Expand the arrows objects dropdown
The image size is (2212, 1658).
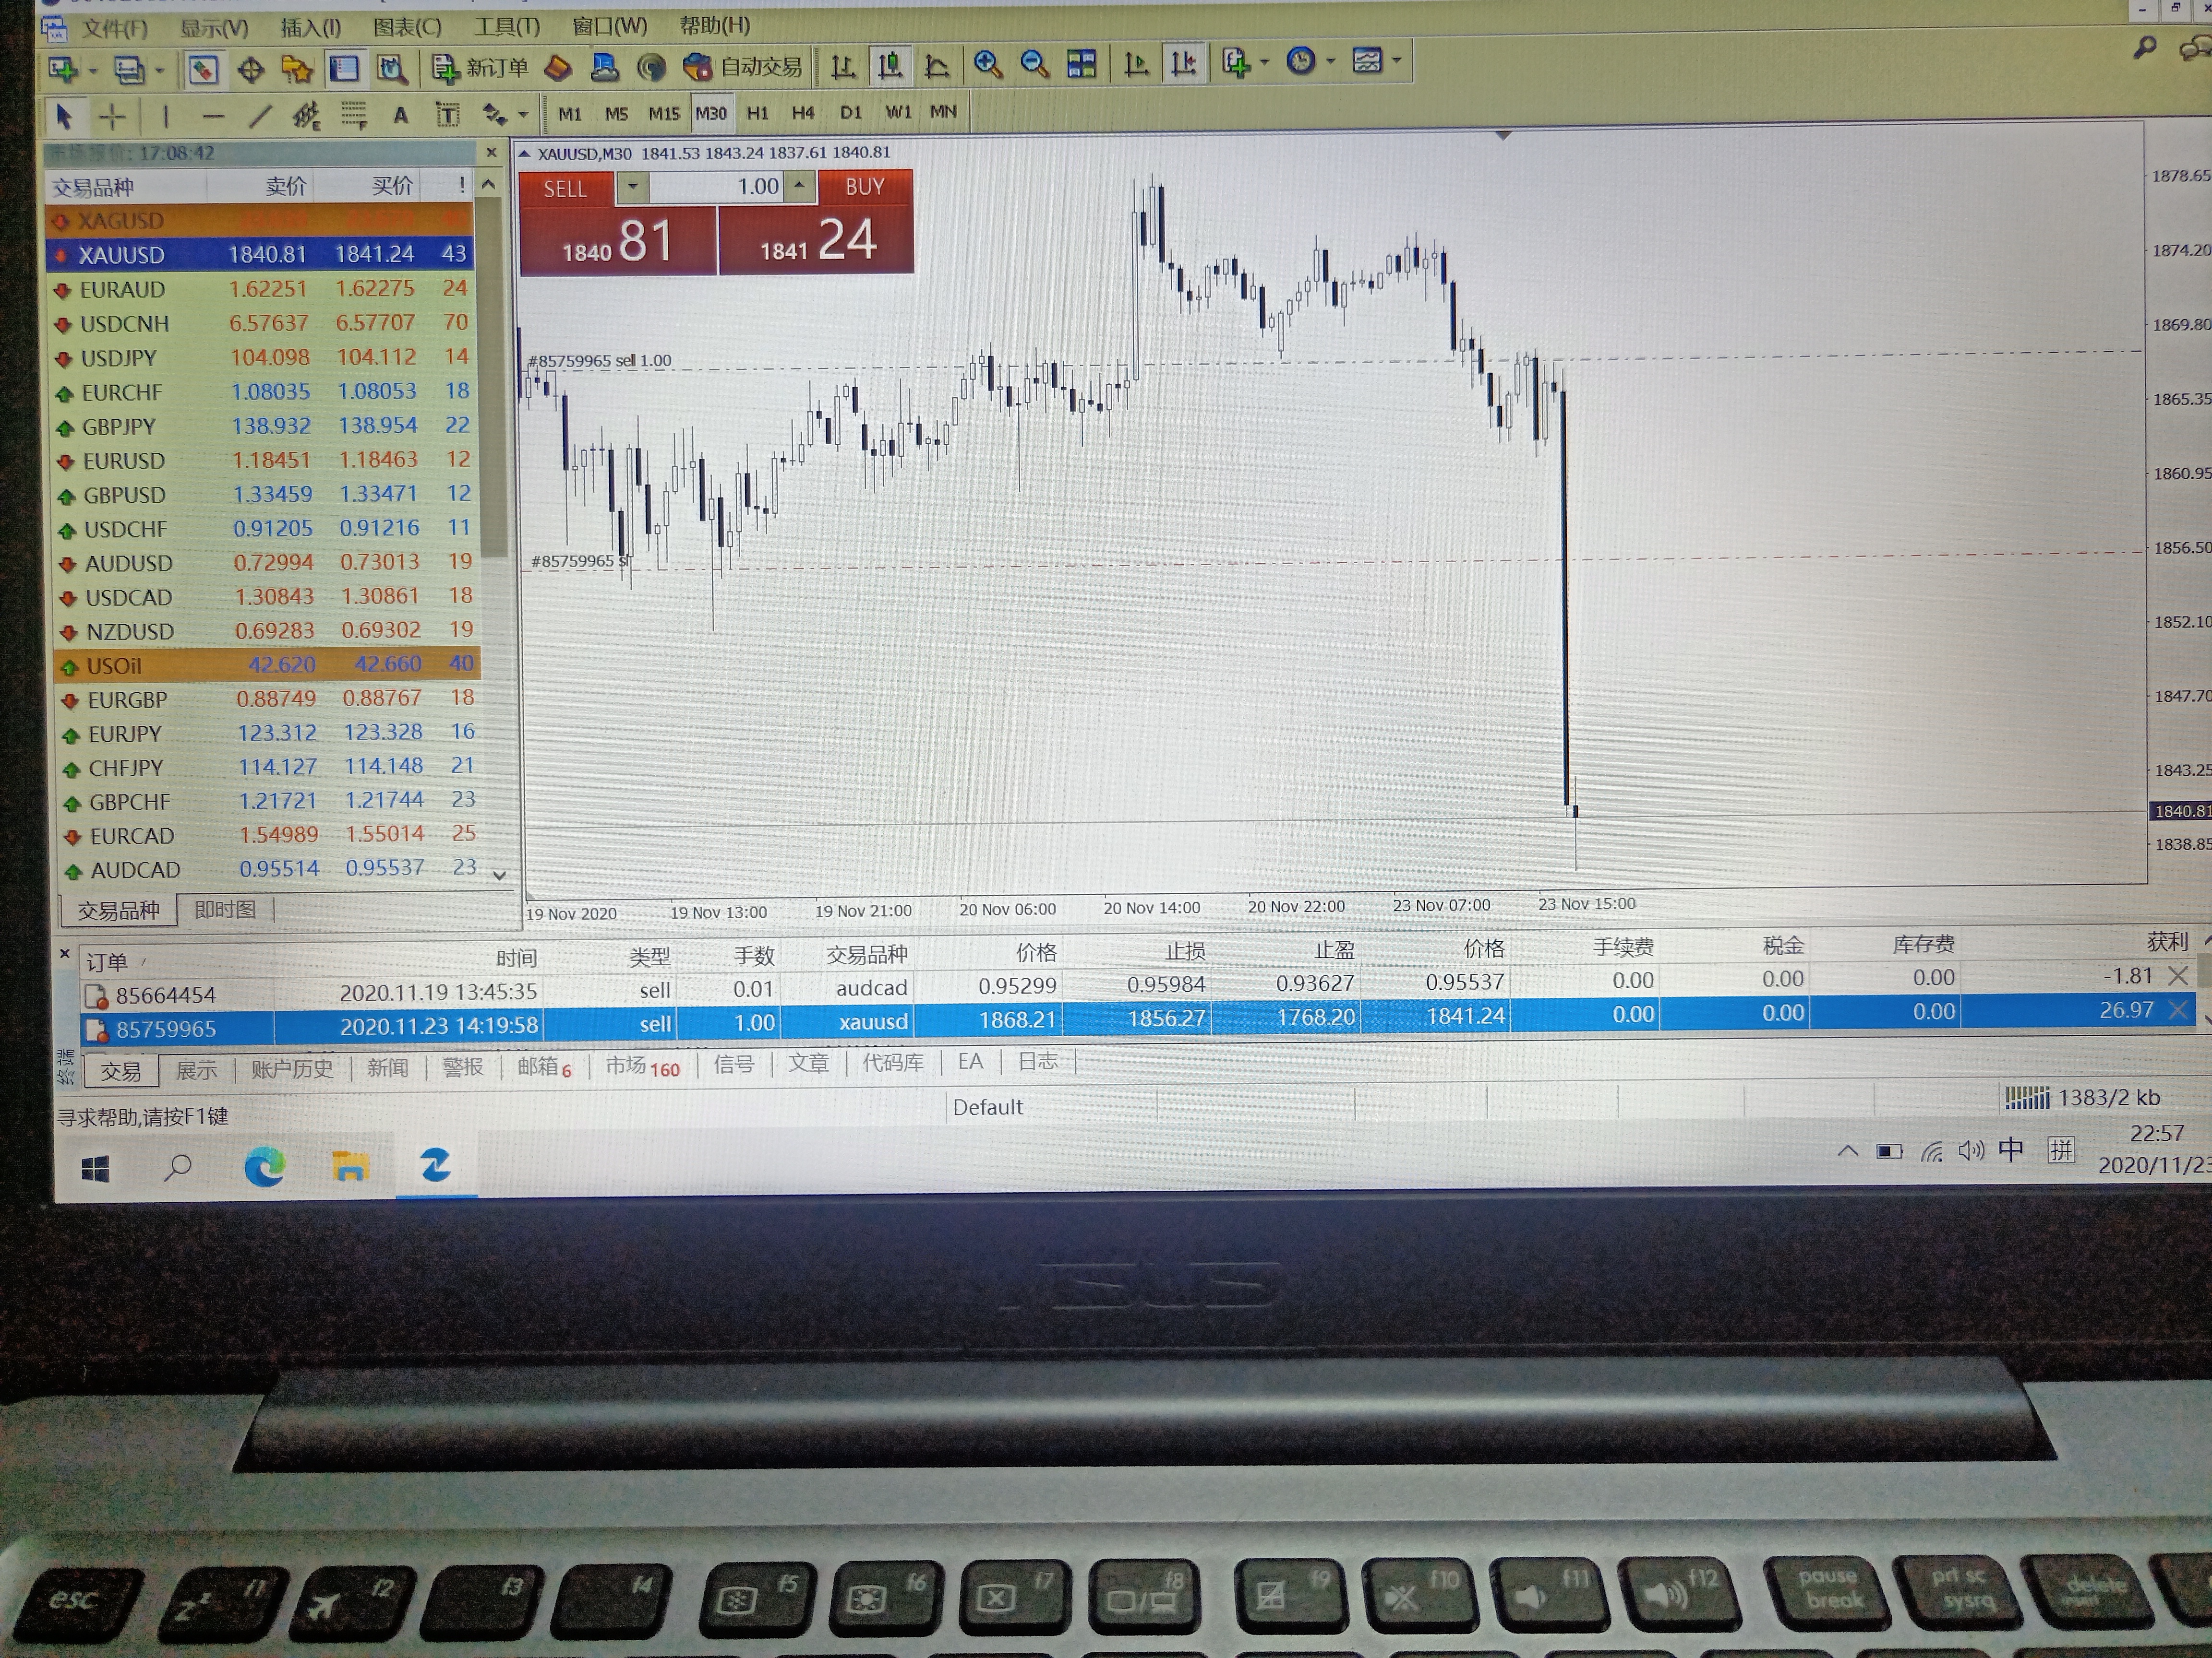pyautogui.click(x=522, y=116)
